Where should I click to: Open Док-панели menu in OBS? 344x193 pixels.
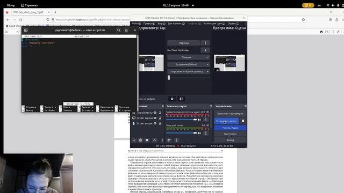click(x=176, y=24)
